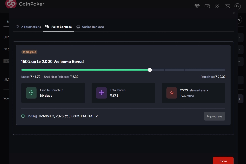Click the red star icon on the release card
Screen dimensions: 246x164
point(172,93)
